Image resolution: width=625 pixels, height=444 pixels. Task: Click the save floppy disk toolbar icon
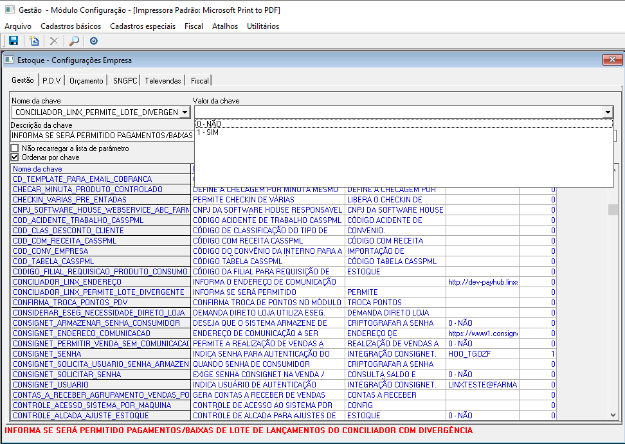[x=13, y=41]
